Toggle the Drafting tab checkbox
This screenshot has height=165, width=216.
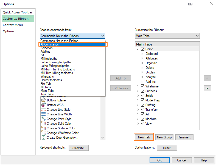tap(142, 105)
